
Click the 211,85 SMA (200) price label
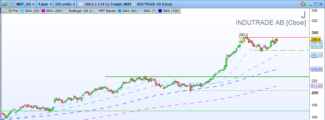click(317, 86)
